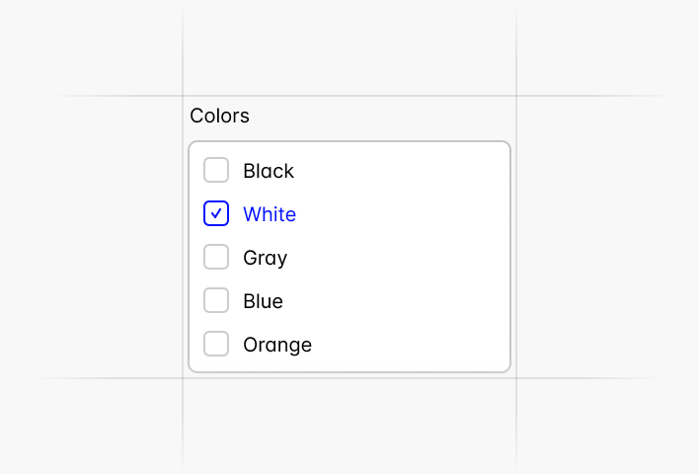The height and width of the screenshot is (474, 699).
Task: Deselect the currently selected color option
Action: [216, 214]
